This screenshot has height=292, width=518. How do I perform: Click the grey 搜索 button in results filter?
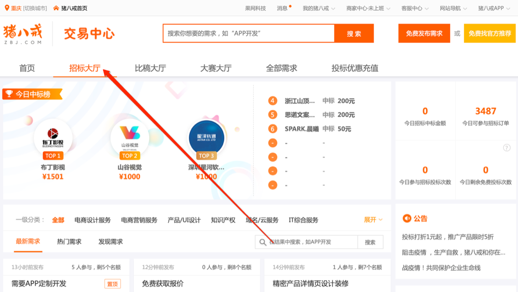(370, 242)
